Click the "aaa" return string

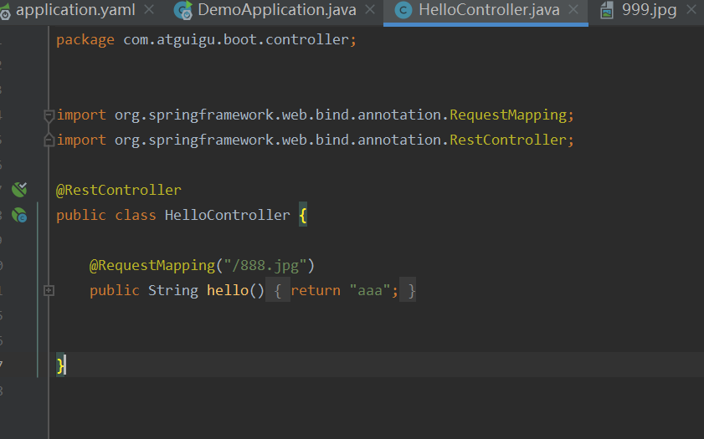coord(369,290)
